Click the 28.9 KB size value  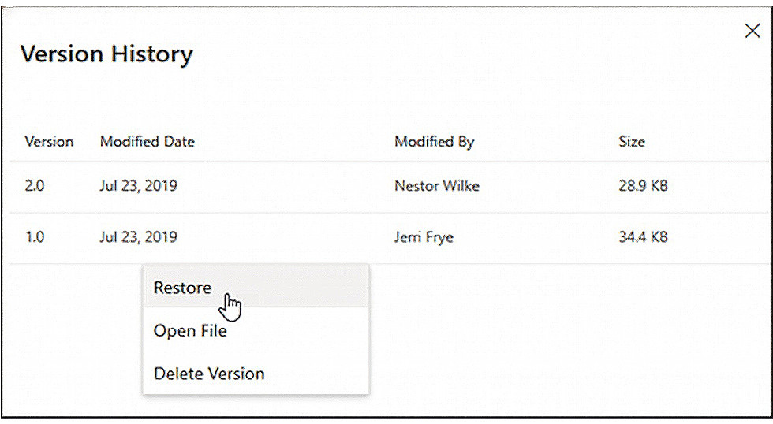click(643, 187)
